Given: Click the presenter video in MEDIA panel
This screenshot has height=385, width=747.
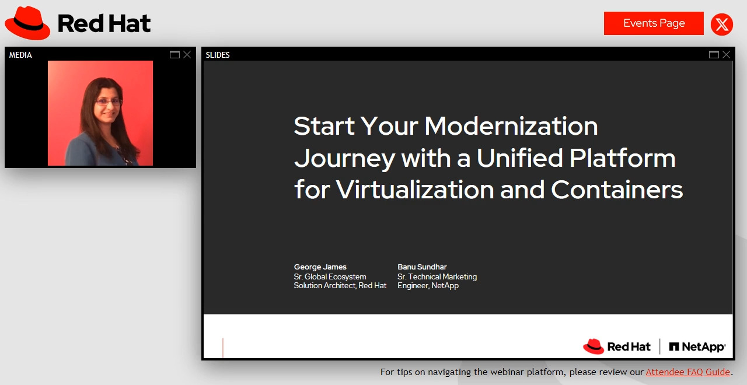Looking at the screenshot, I should click(100, 113).
